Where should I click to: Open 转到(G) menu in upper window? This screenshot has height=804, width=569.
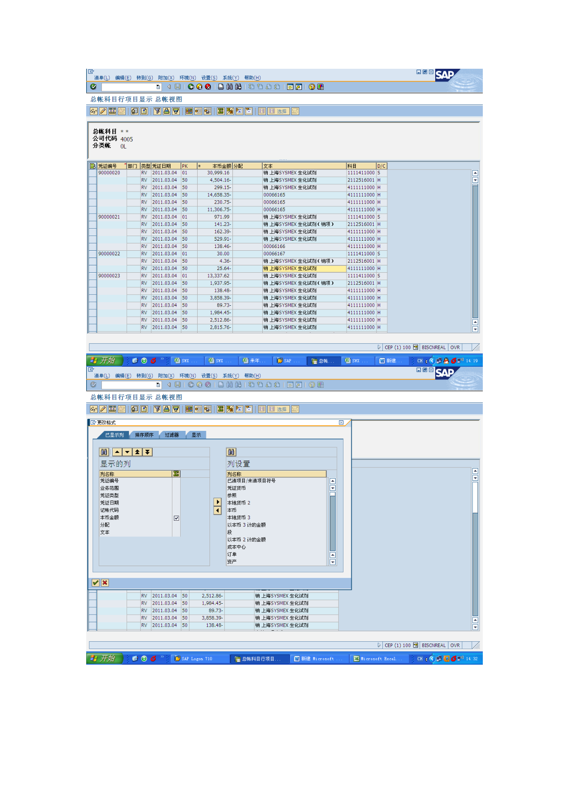tap(144, 77)
